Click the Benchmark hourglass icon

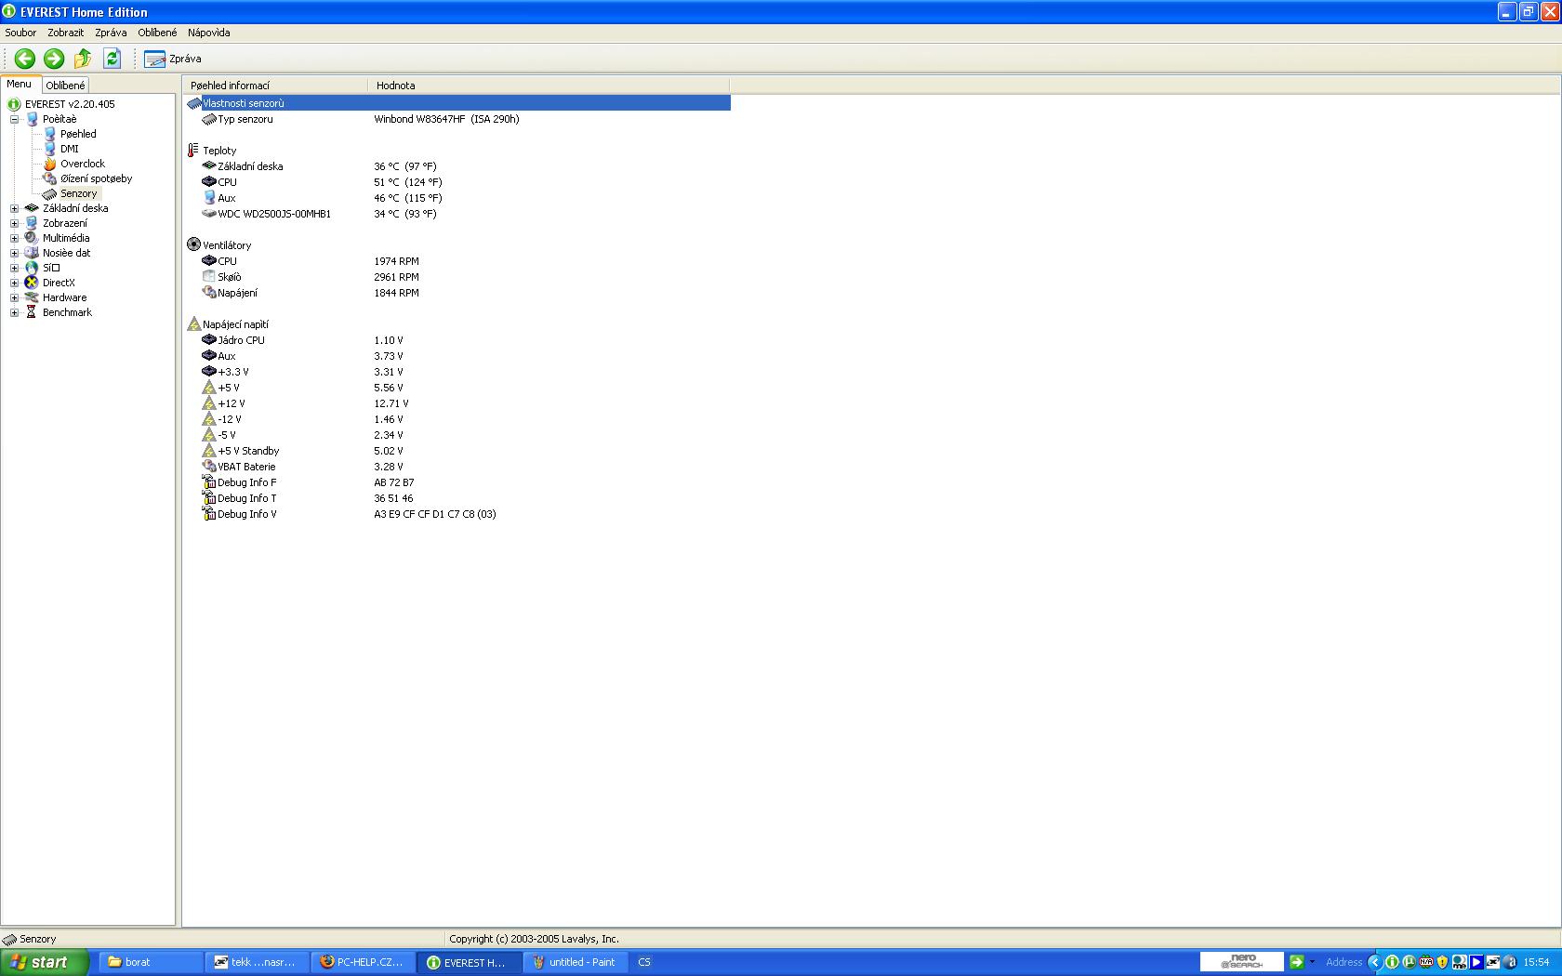(x=32, y=312)
